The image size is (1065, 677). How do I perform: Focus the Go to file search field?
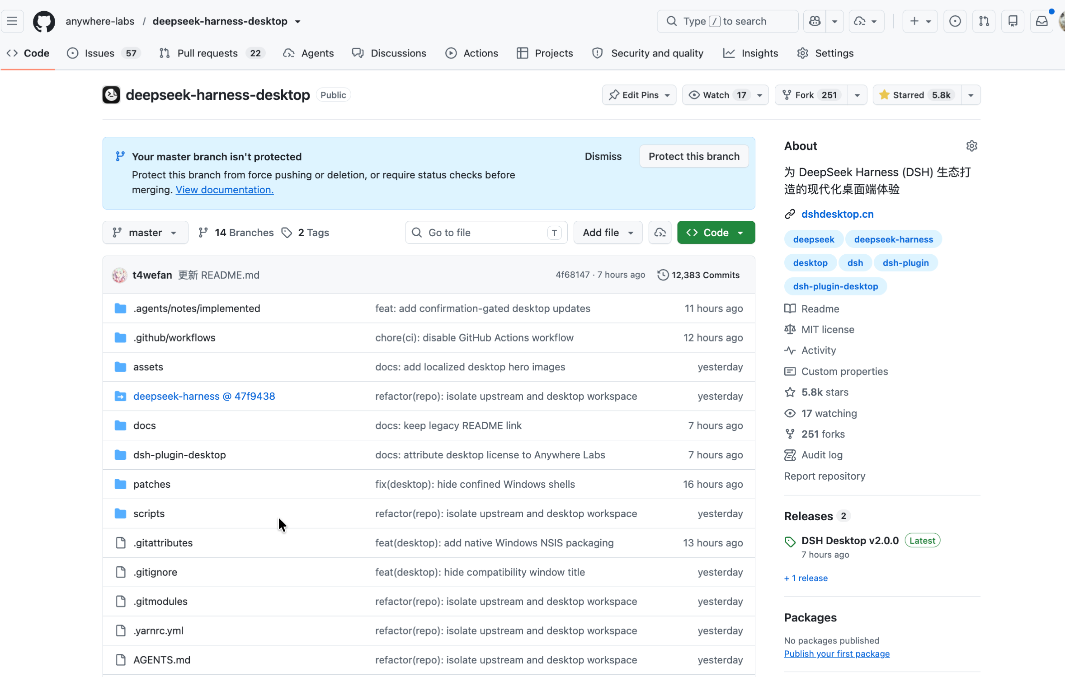tap(486, 233)
